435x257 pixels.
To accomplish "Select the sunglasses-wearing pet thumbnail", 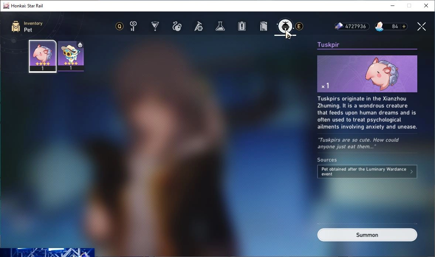I will coord(71,56).
